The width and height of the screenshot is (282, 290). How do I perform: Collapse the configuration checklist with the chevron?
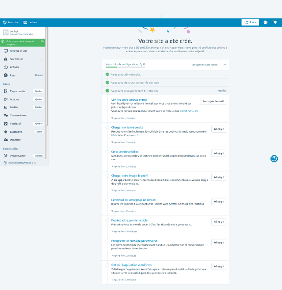coord(225,65)
